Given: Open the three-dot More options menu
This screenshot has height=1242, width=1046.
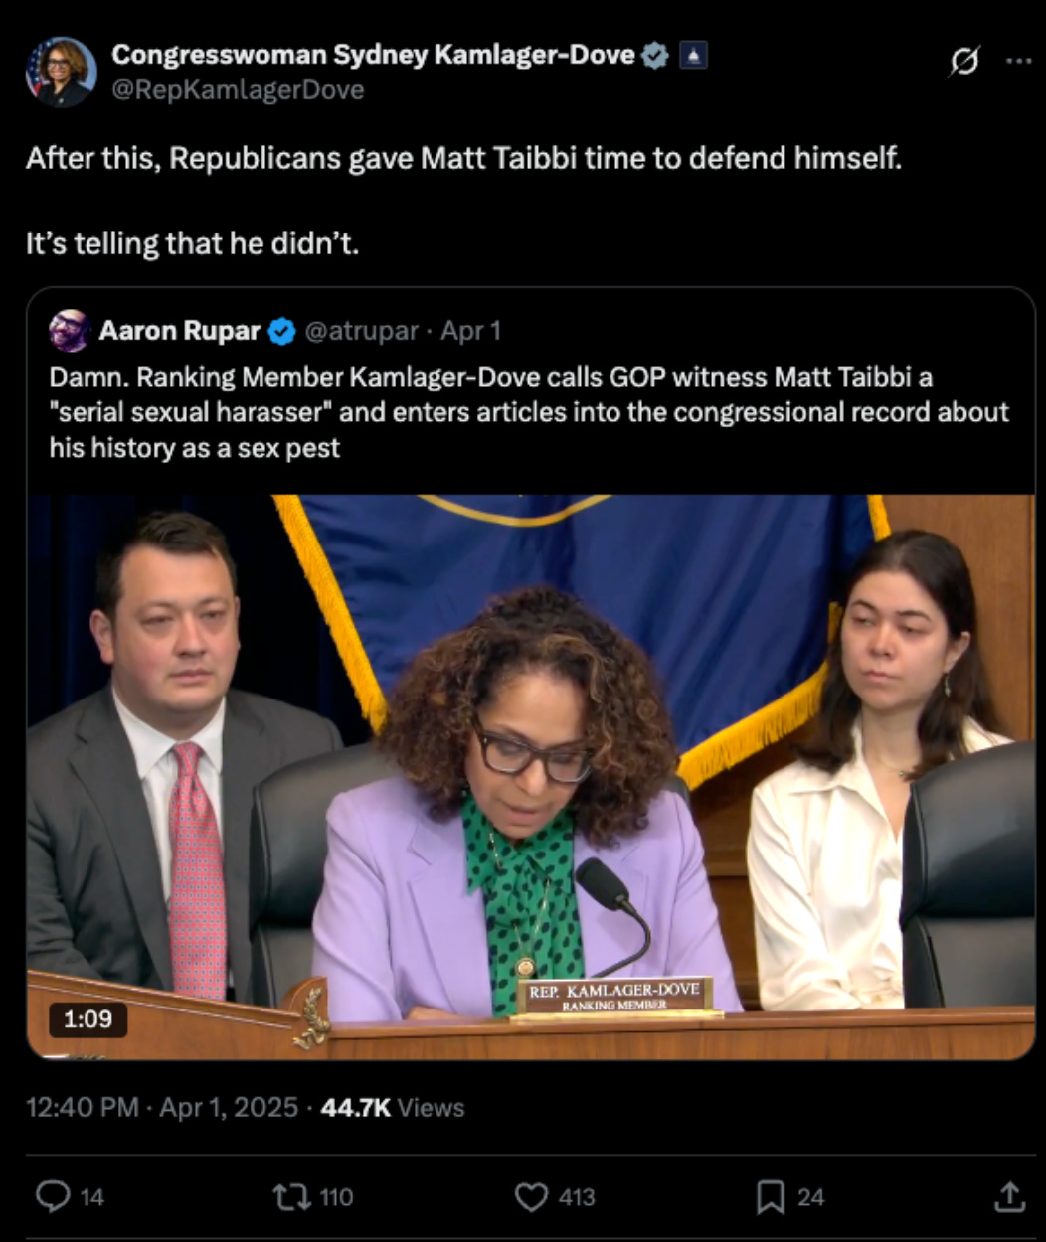Looking at the screenshot, I should [x=1019, y=61].
